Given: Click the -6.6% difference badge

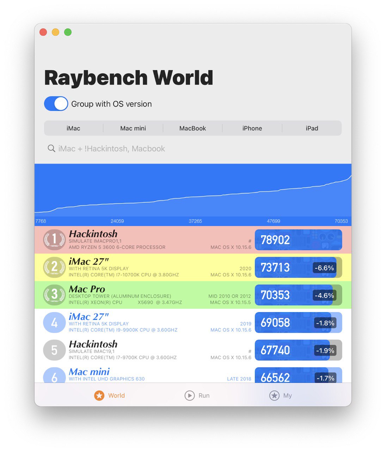Looking at the screenshot, I should pos(324,268).
